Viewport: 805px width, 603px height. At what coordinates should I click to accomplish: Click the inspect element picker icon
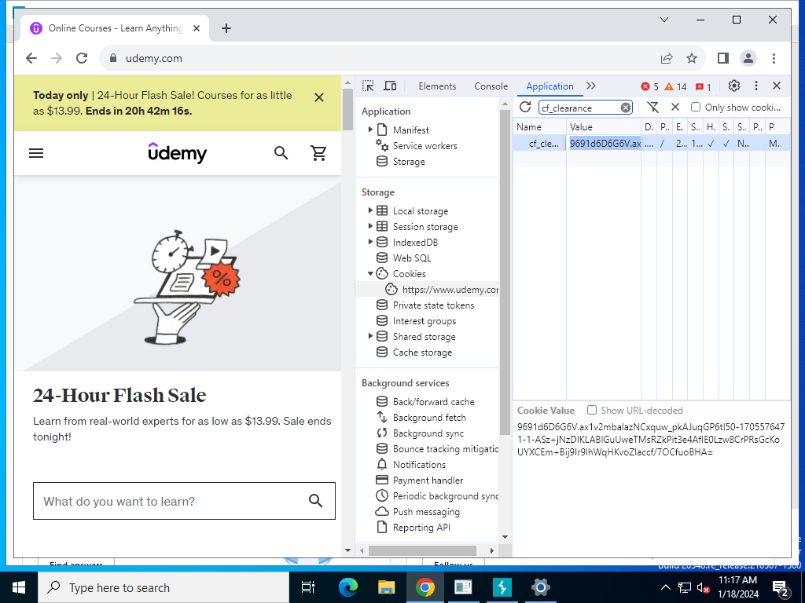click(x=368, y=86)
